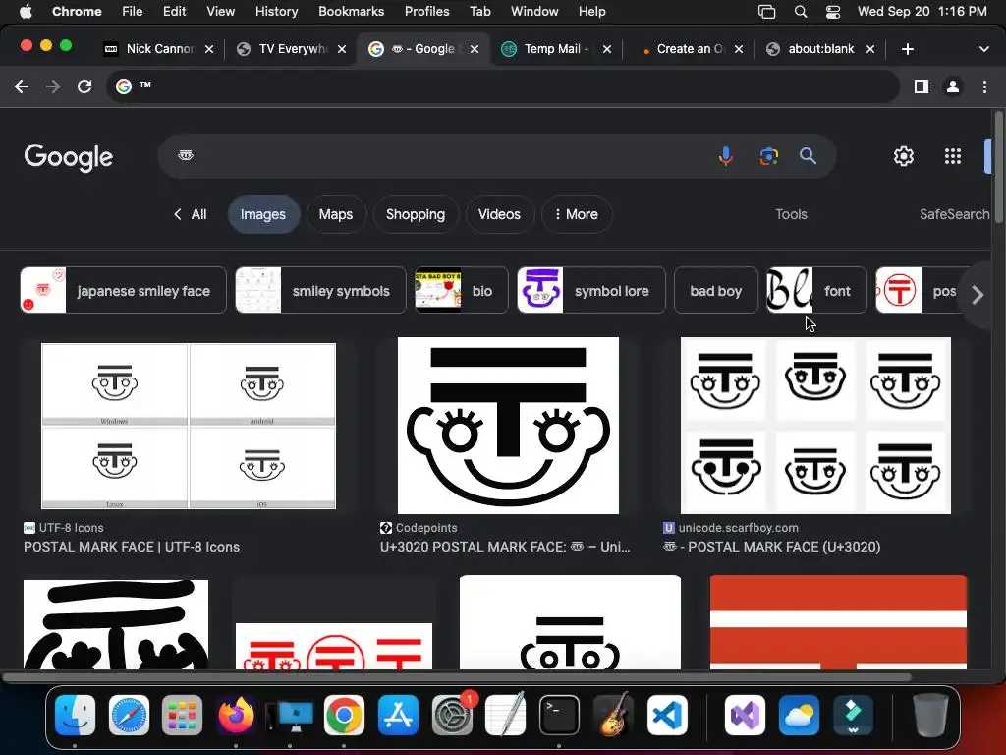The width and height of the screenshot is (1006, 755).
Task: Go back to All results
Action: coord(190,214)
